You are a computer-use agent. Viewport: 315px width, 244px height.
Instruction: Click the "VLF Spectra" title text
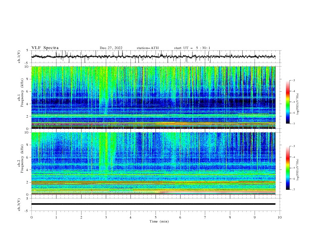pyautogui.click(x=45, y=48)
